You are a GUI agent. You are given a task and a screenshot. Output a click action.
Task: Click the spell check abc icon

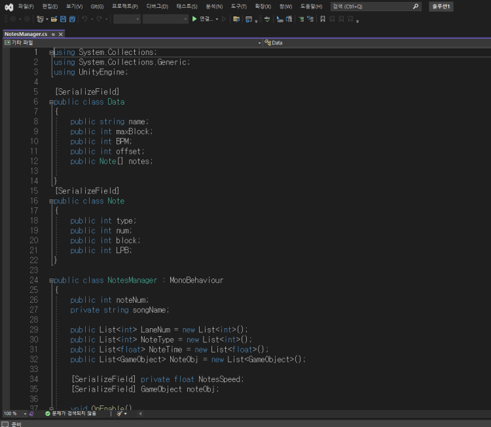pyautogui.click(x=267, y=19)
